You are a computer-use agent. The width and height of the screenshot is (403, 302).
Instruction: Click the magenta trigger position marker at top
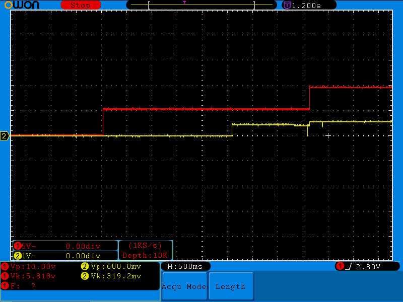[x=184, y=3]
